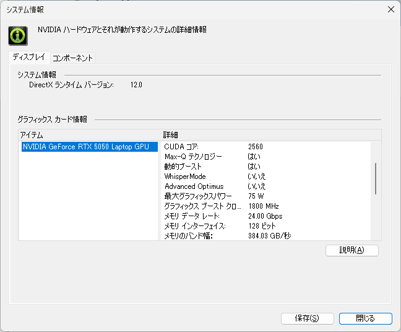This screenshot has width=401, height=332.
Task: Switch to the コンポーネント tab
Action: coord(72,58)
